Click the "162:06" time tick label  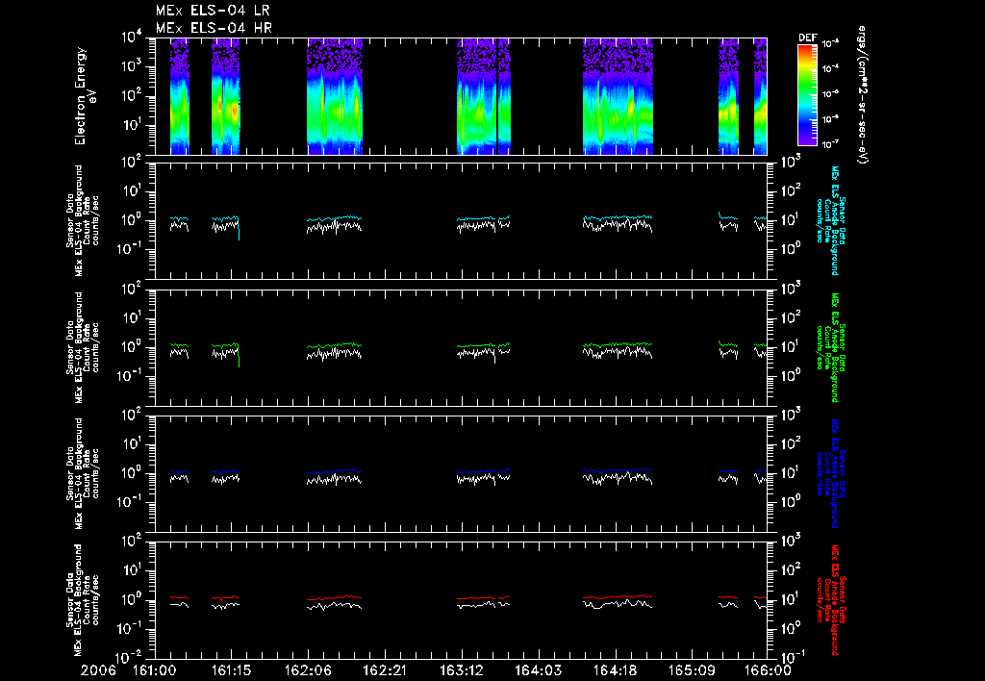[x=308, y=670]
